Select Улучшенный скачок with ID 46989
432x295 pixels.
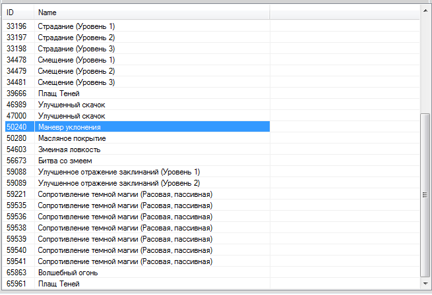[x=71, y=105]
